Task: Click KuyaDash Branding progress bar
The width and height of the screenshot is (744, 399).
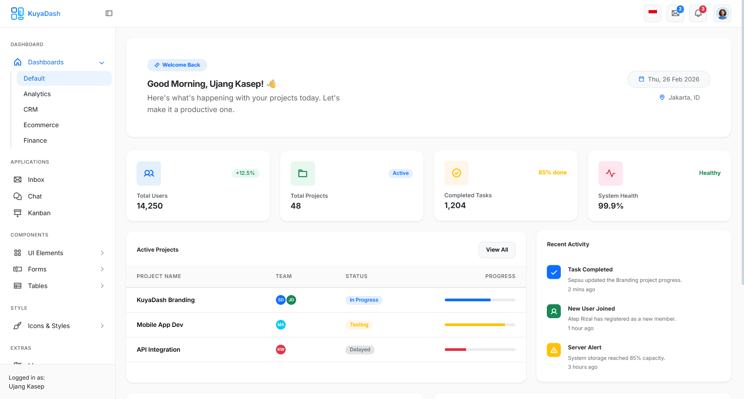Action: coord(480,300)
